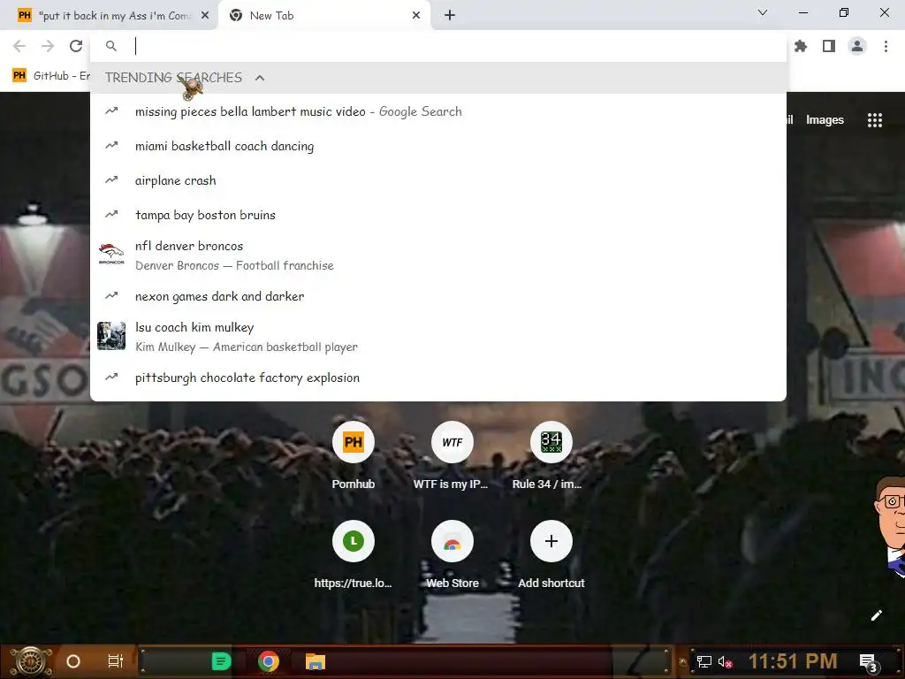The image size is (905, 679).
Task: Select "nexon games dark and darker"
Action: tap(438, 296)
